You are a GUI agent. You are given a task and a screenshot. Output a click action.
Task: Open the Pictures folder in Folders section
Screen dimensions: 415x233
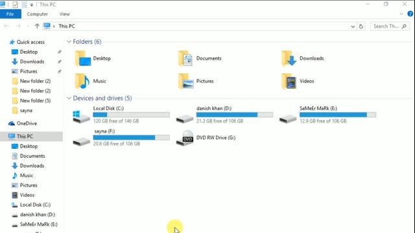point(196,81)
